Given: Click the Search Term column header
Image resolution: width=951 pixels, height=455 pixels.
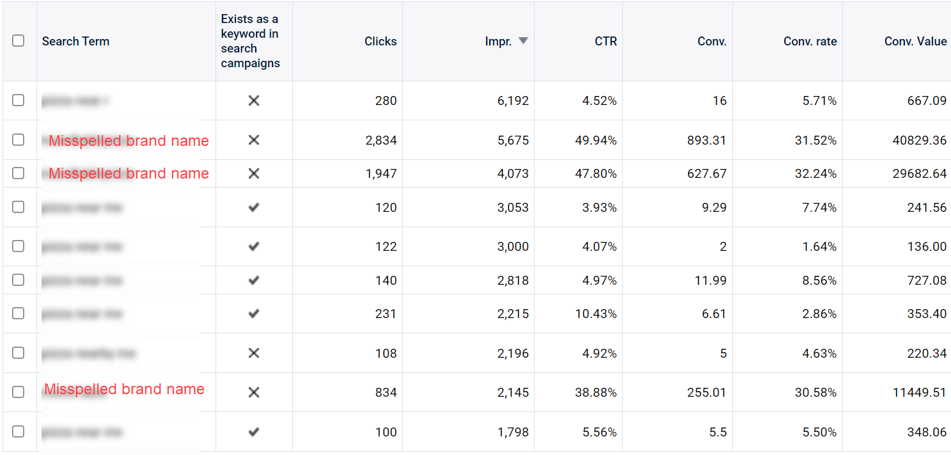Looking at the screenshot, I should pos(75,42).
